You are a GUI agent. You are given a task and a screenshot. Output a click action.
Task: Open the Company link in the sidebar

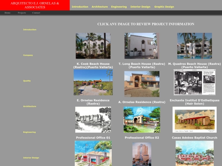28,55
